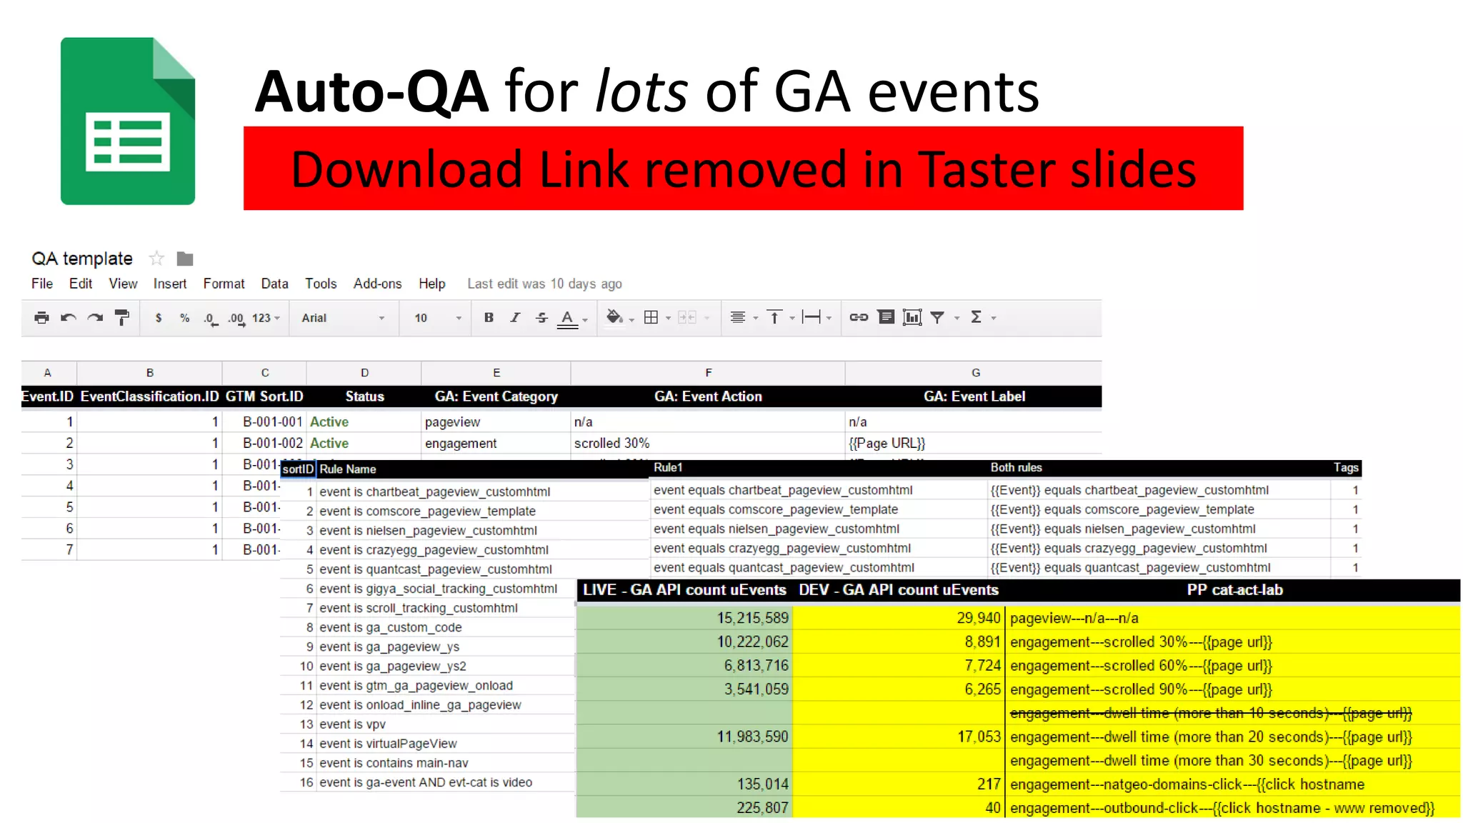Open the View menu
Screen dimensions: 1463x823
(x=123, y=284)
